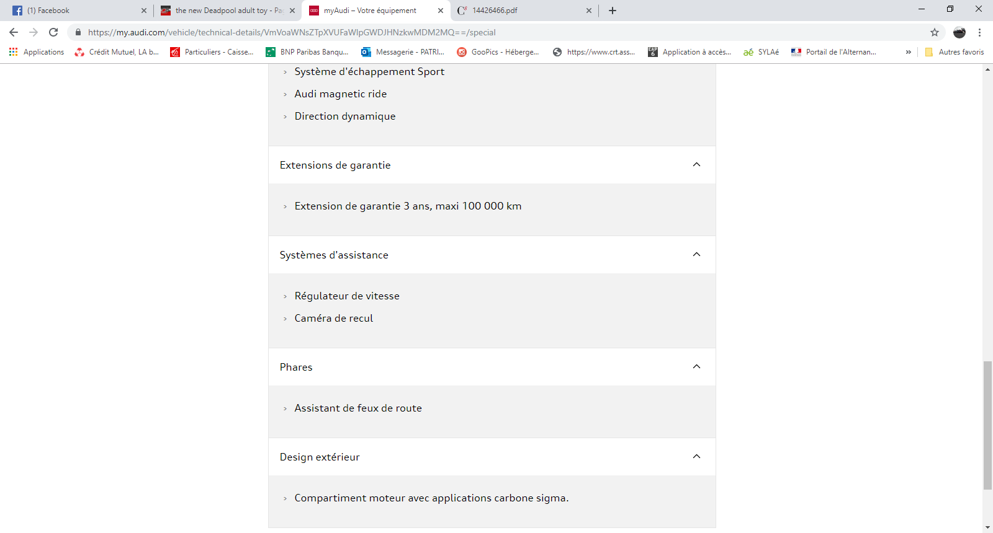Click the vertical page scrollbar thumb
This screenshot has width=993, height=533.
click(987, 425)
